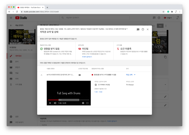The image size is (189, 135).
Task: Go back in the browser
Action: [9, 12]
